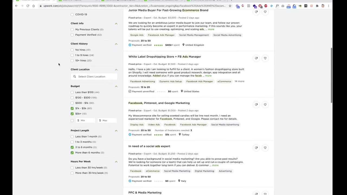Uncheck 3 to 6 months project length
Viewport: 347px width, 195px height.
[72, 147]
